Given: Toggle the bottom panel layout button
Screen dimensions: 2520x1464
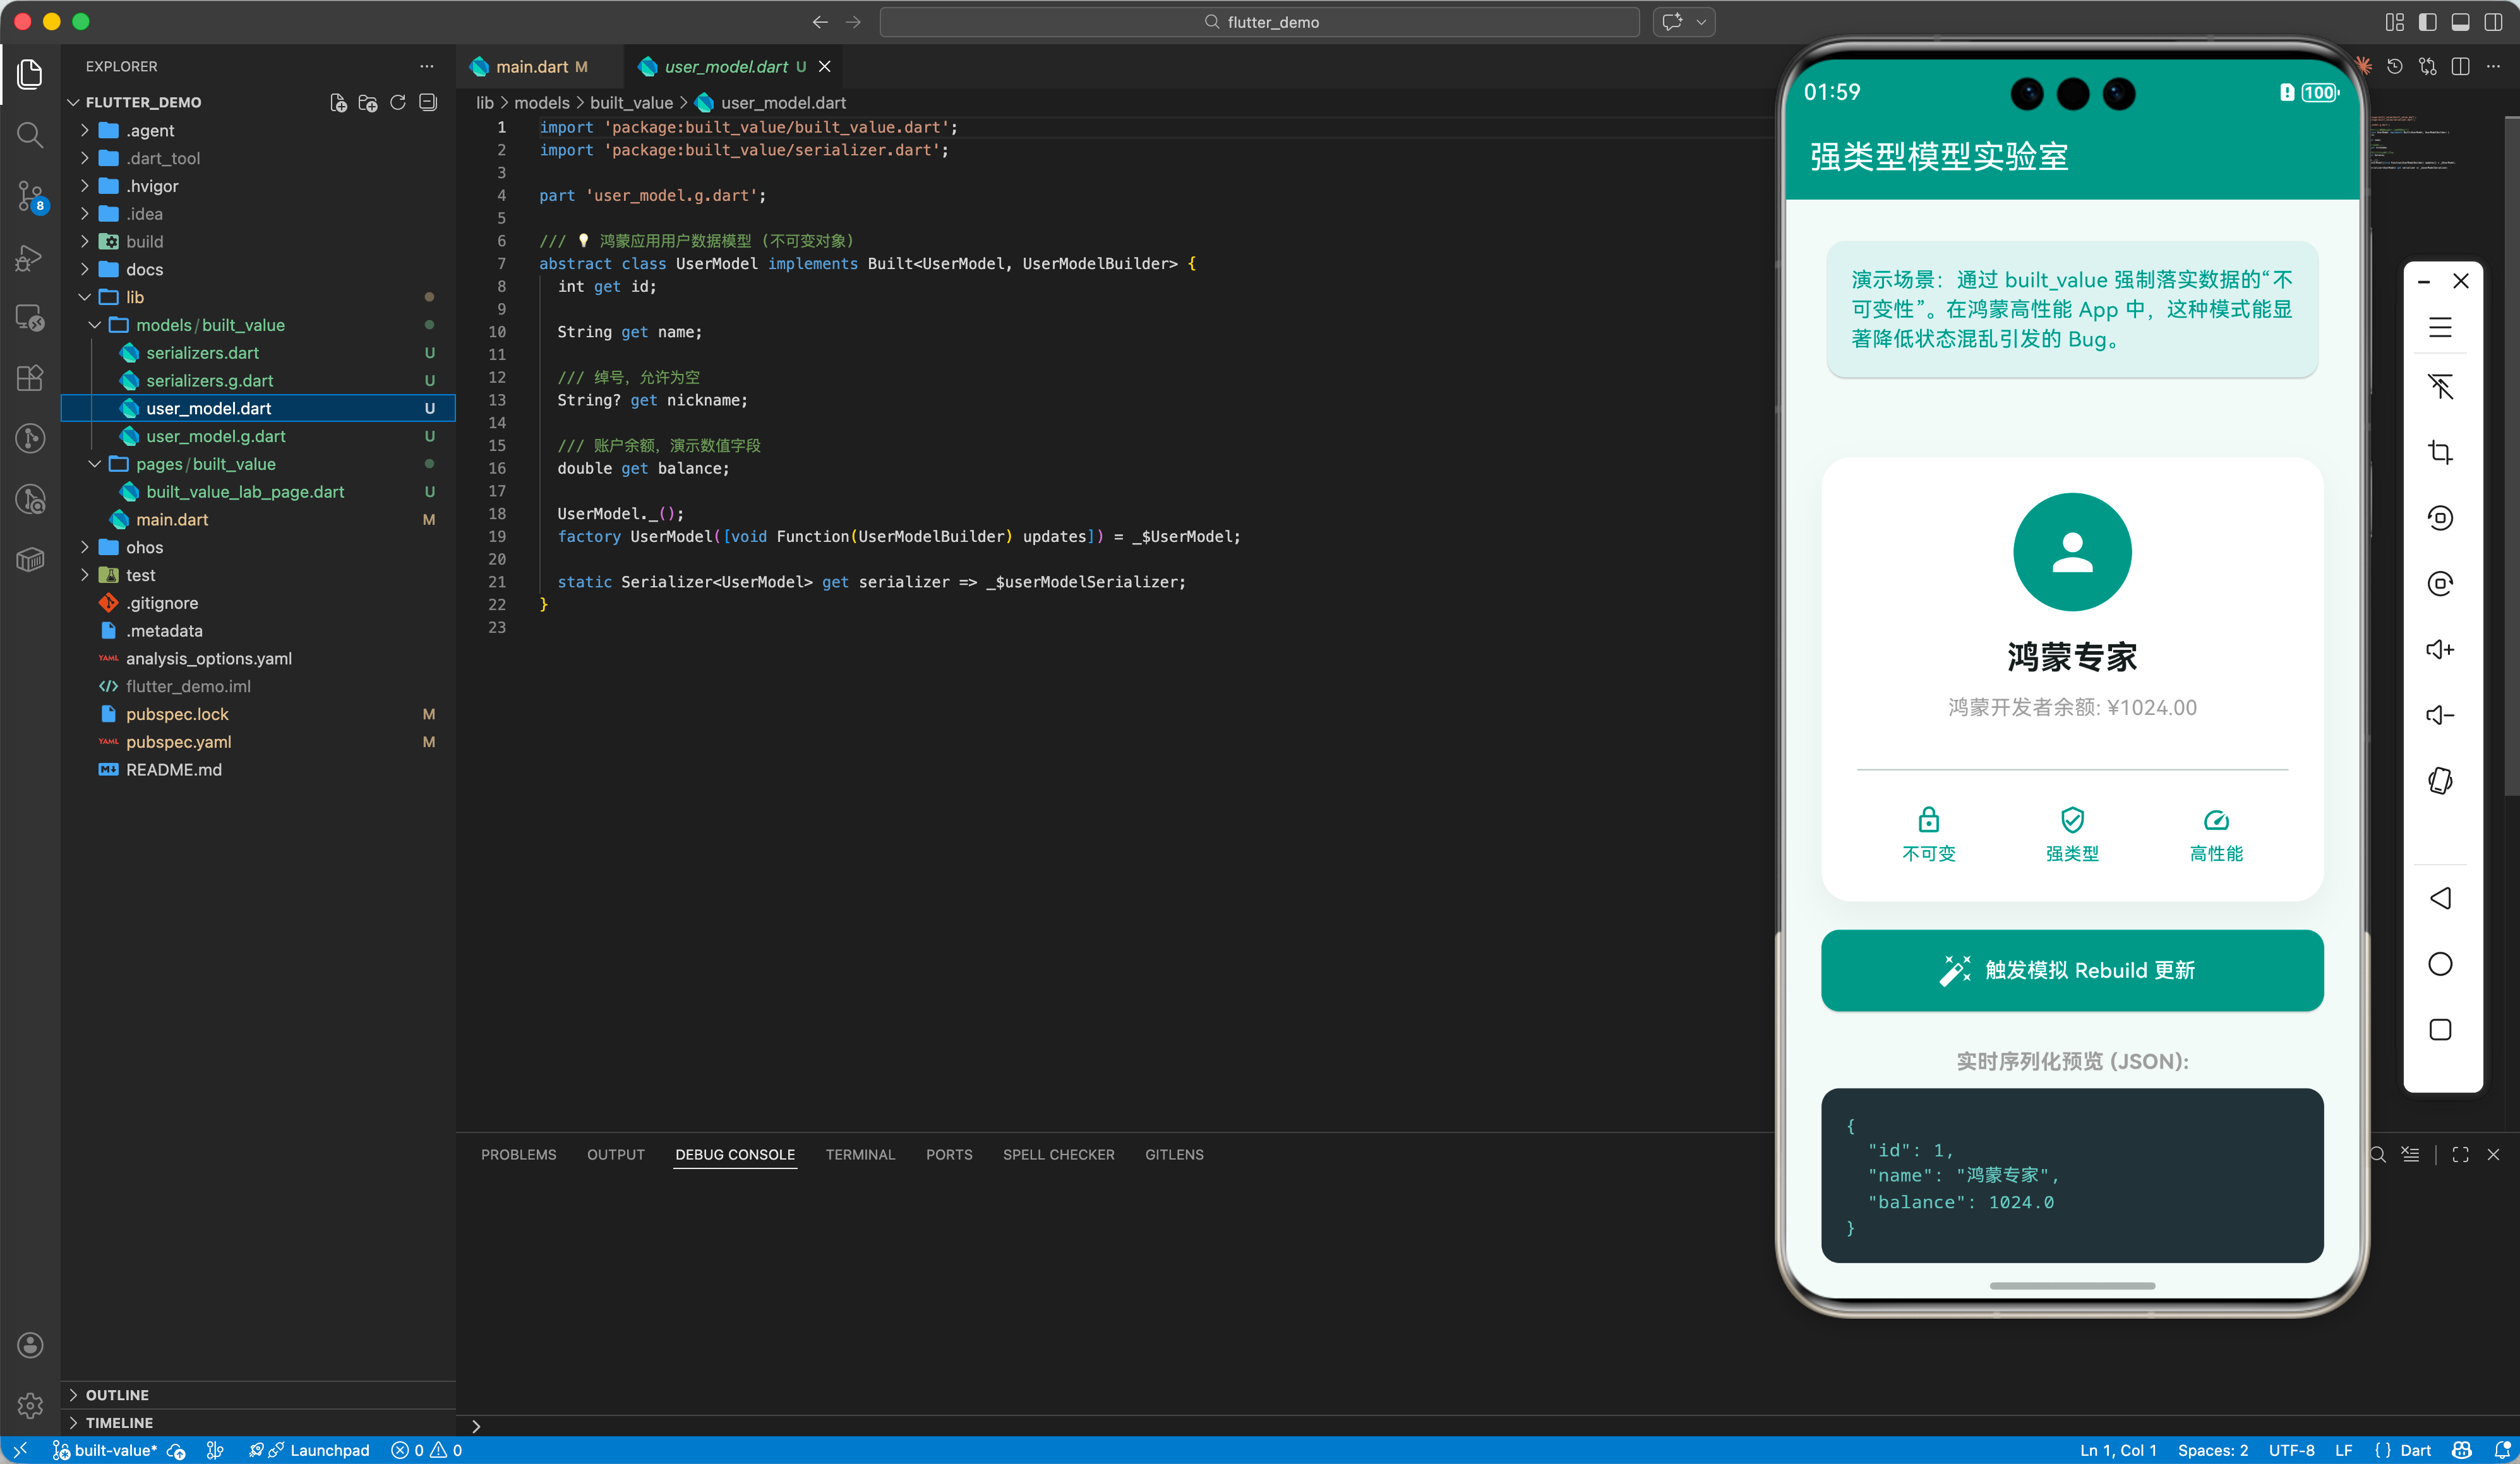Looking at the screenshot, I should pyautogui.click(x=2461, y=22).
